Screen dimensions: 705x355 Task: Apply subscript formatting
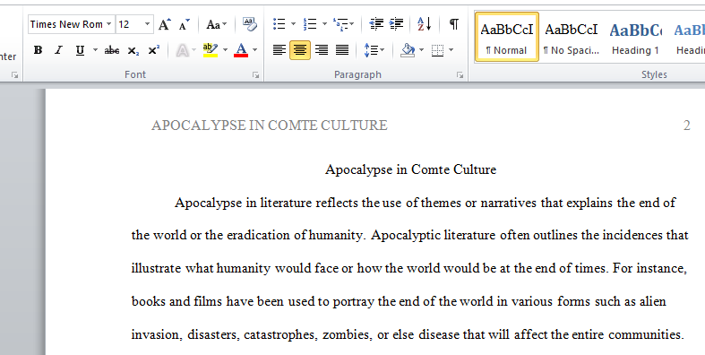(x=133, y=50)
